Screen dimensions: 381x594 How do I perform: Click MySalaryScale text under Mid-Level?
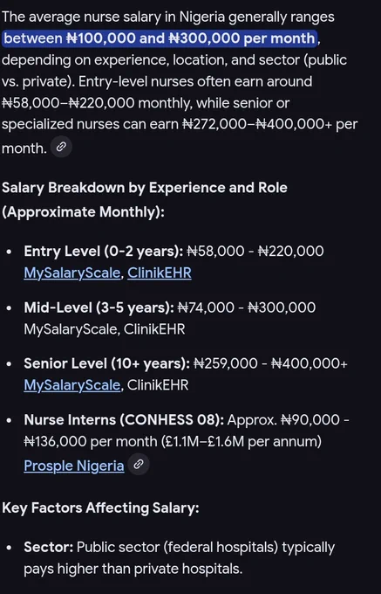point(71,328)
